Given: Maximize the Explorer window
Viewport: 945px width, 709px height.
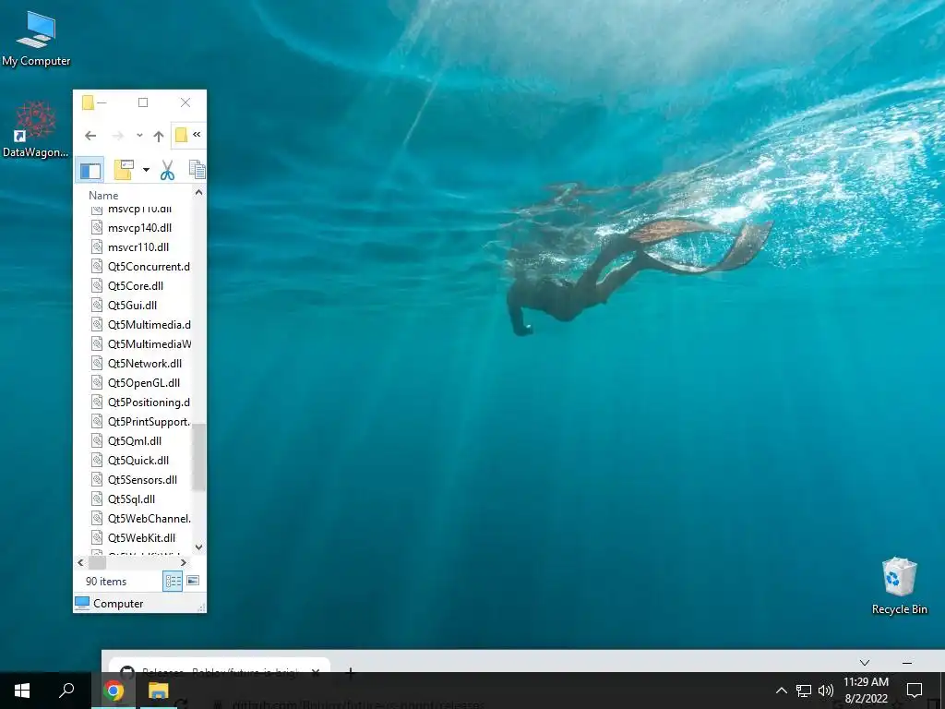Looking at the screenshot, I should 143,102.
